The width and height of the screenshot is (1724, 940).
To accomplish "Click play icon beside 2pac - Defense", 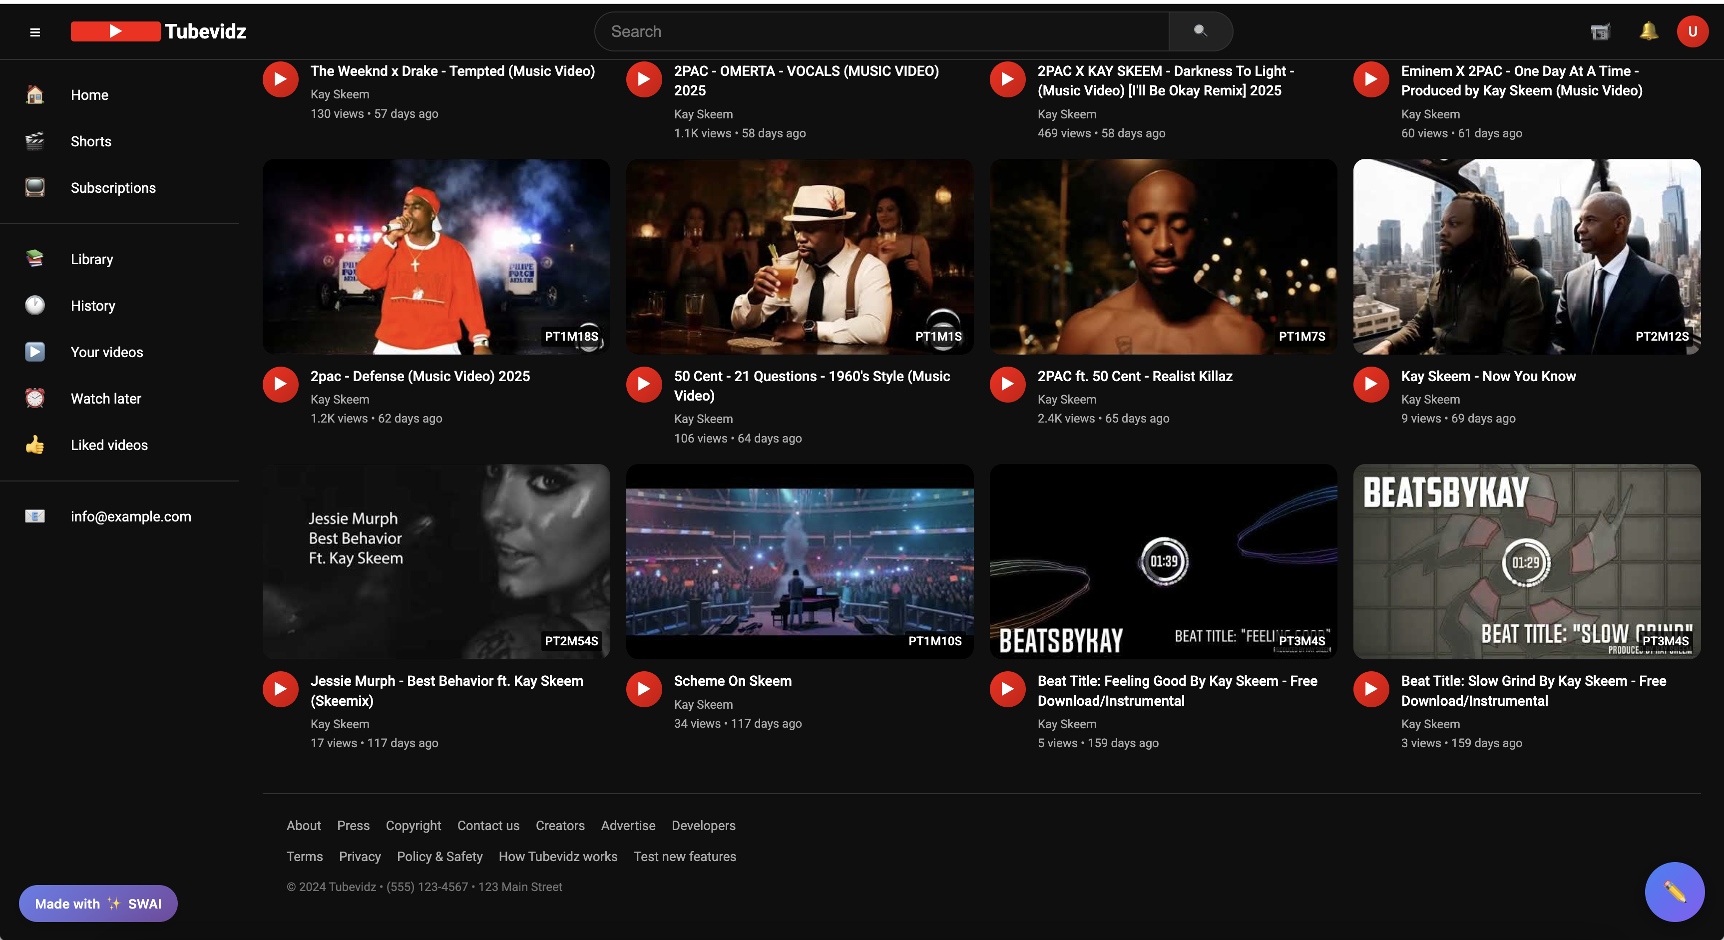I will coord(280,384).
